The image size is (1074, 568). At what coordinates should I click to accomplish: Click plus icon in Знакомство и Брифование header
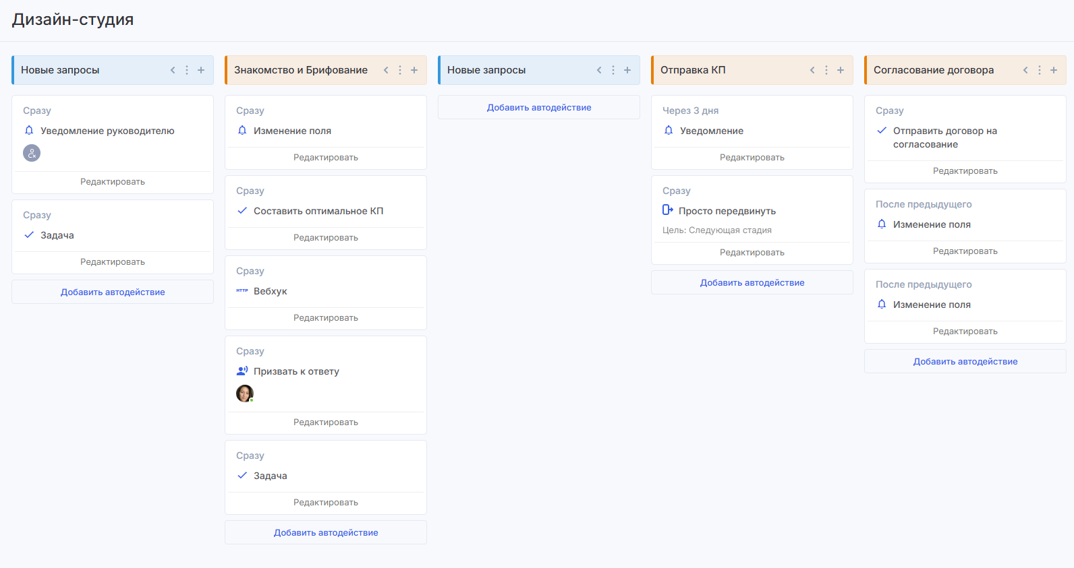[414, 70]
